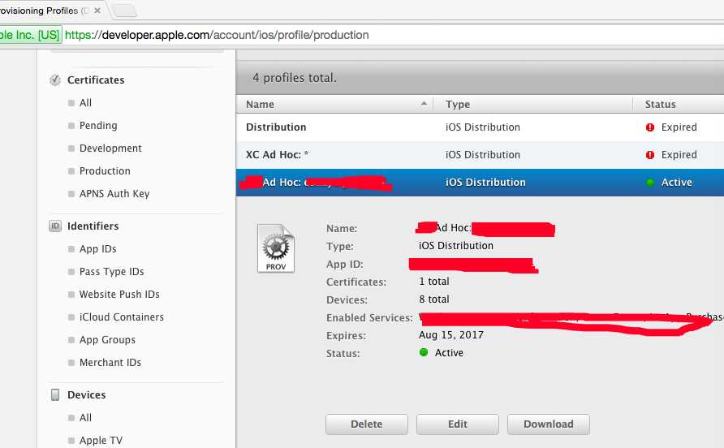This screenshot has height=448, width=724.
Task: Open Pending certificates
Action: [98, 126]
